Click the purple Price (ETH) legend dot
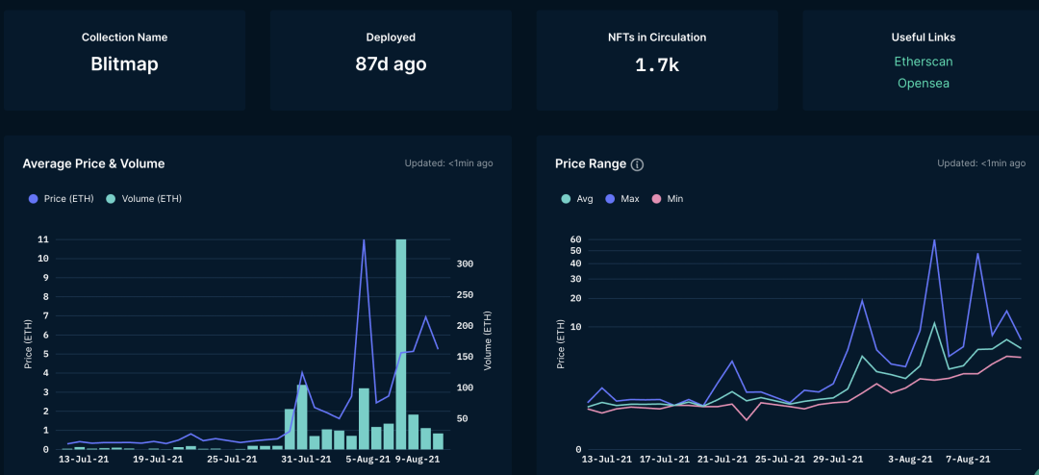Image resolution: width=1039 pixels, height=475 pixels. tap(33, 198)
